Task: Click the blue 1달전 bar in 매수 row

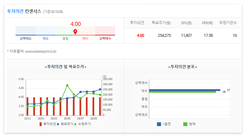Action: (185, 90)
